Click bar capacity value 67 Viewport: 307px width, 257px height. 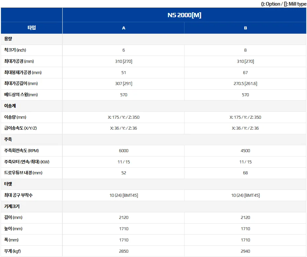(245, 72)
